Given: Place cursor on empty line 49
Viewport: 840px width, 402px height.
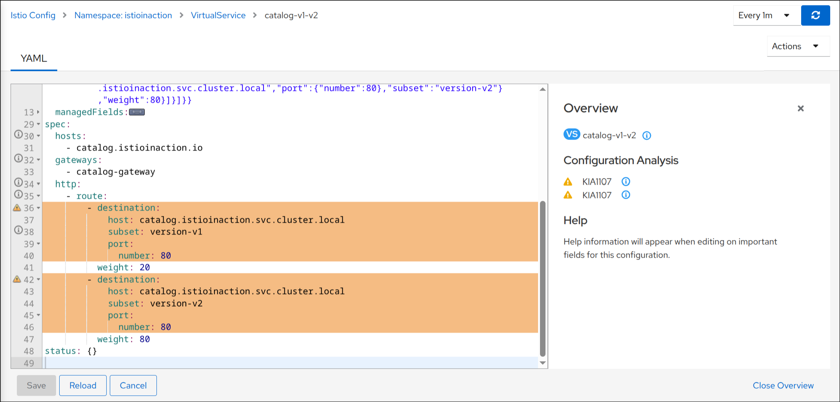Looking at the screenshot, I should (x=290, y=363).
